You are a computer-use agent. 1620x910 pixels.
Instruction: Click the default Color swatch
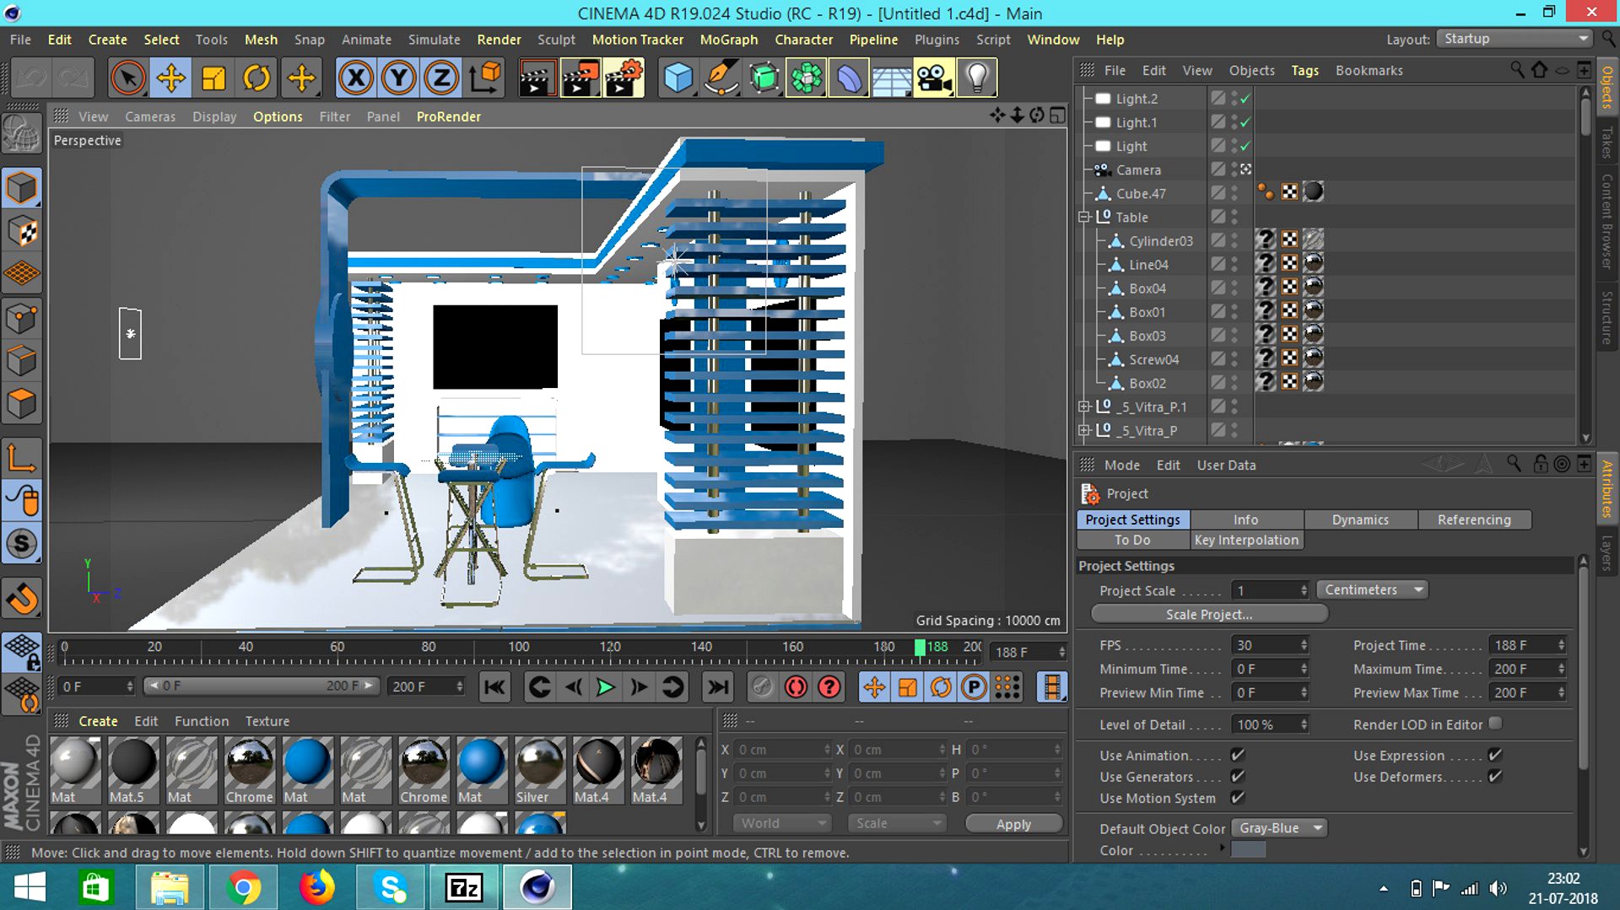click(x=1248, y=849)
